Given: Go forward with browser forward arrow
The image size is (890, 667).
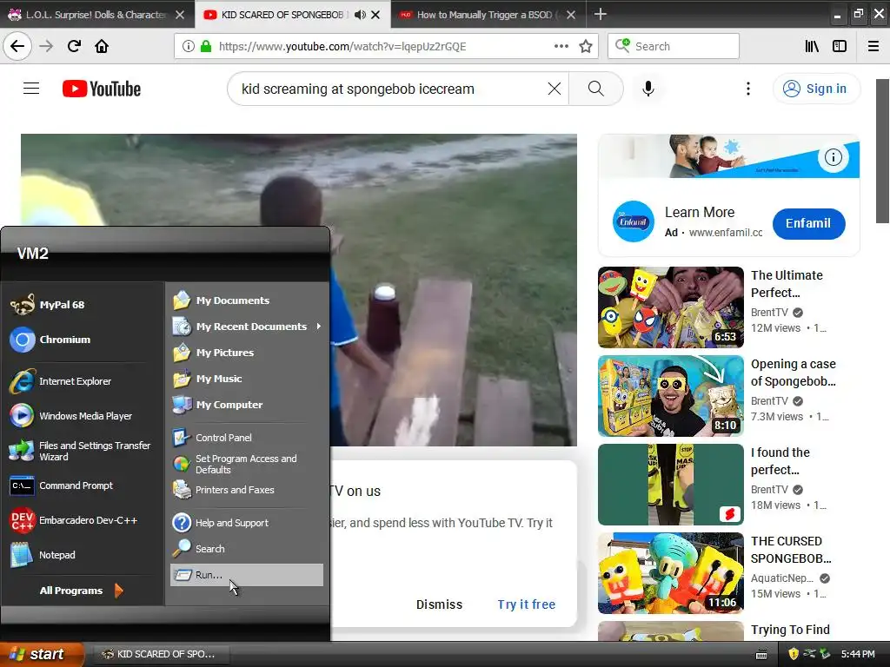Looking at the screenshot, I should [46, 47].
